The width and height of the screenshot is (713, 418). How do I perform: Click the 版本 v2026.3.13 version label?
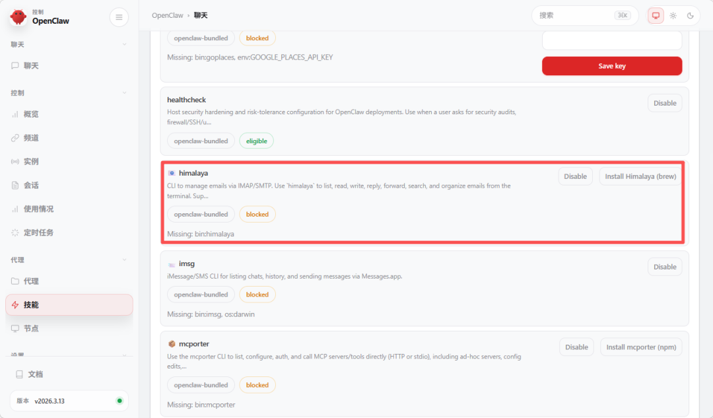coord(40,401)
